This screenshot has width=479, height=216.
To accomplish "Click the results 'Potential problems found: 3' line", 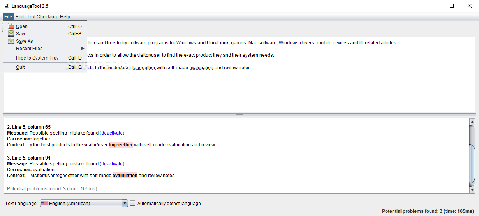I will [x=52, y=189].
